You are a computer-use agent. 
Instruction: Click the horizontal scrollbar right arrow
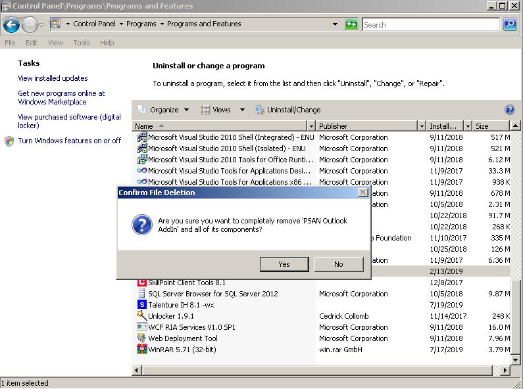[505, 371]
